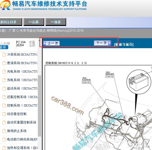Click document icon beside 巡航控制系统
The height and width of the screenshot is (150, 152).
4,97
